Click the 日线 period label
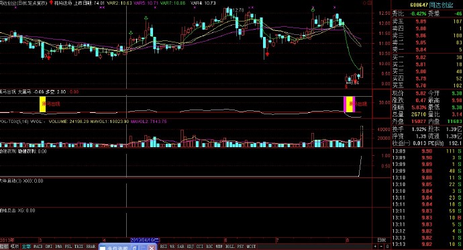Image resolution: width=463 pixels, height=250 pixels. click(x=382, y=240)
